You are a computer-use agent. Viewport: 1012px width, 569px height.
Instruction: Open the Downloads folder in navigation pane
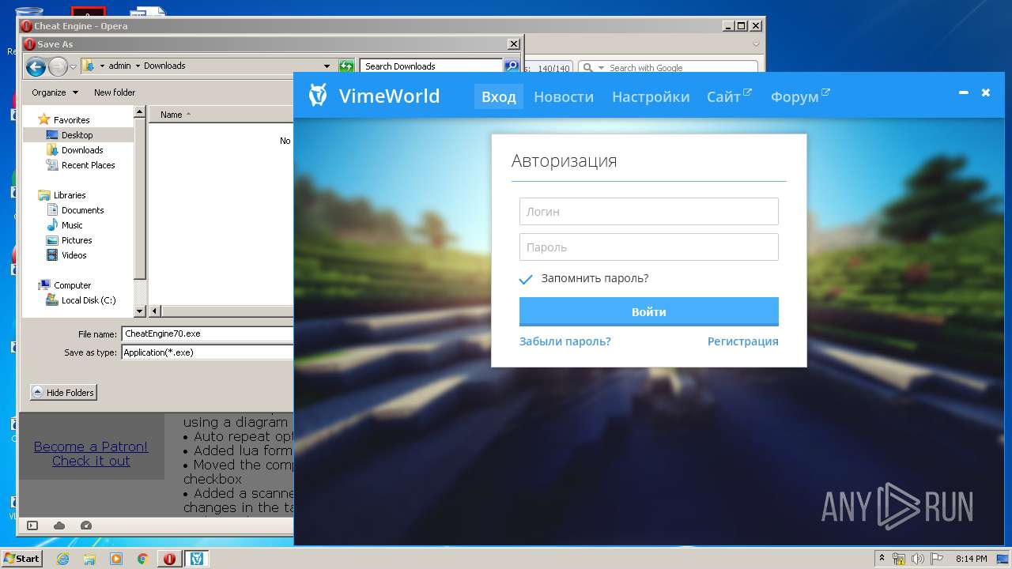click(75, 150)
